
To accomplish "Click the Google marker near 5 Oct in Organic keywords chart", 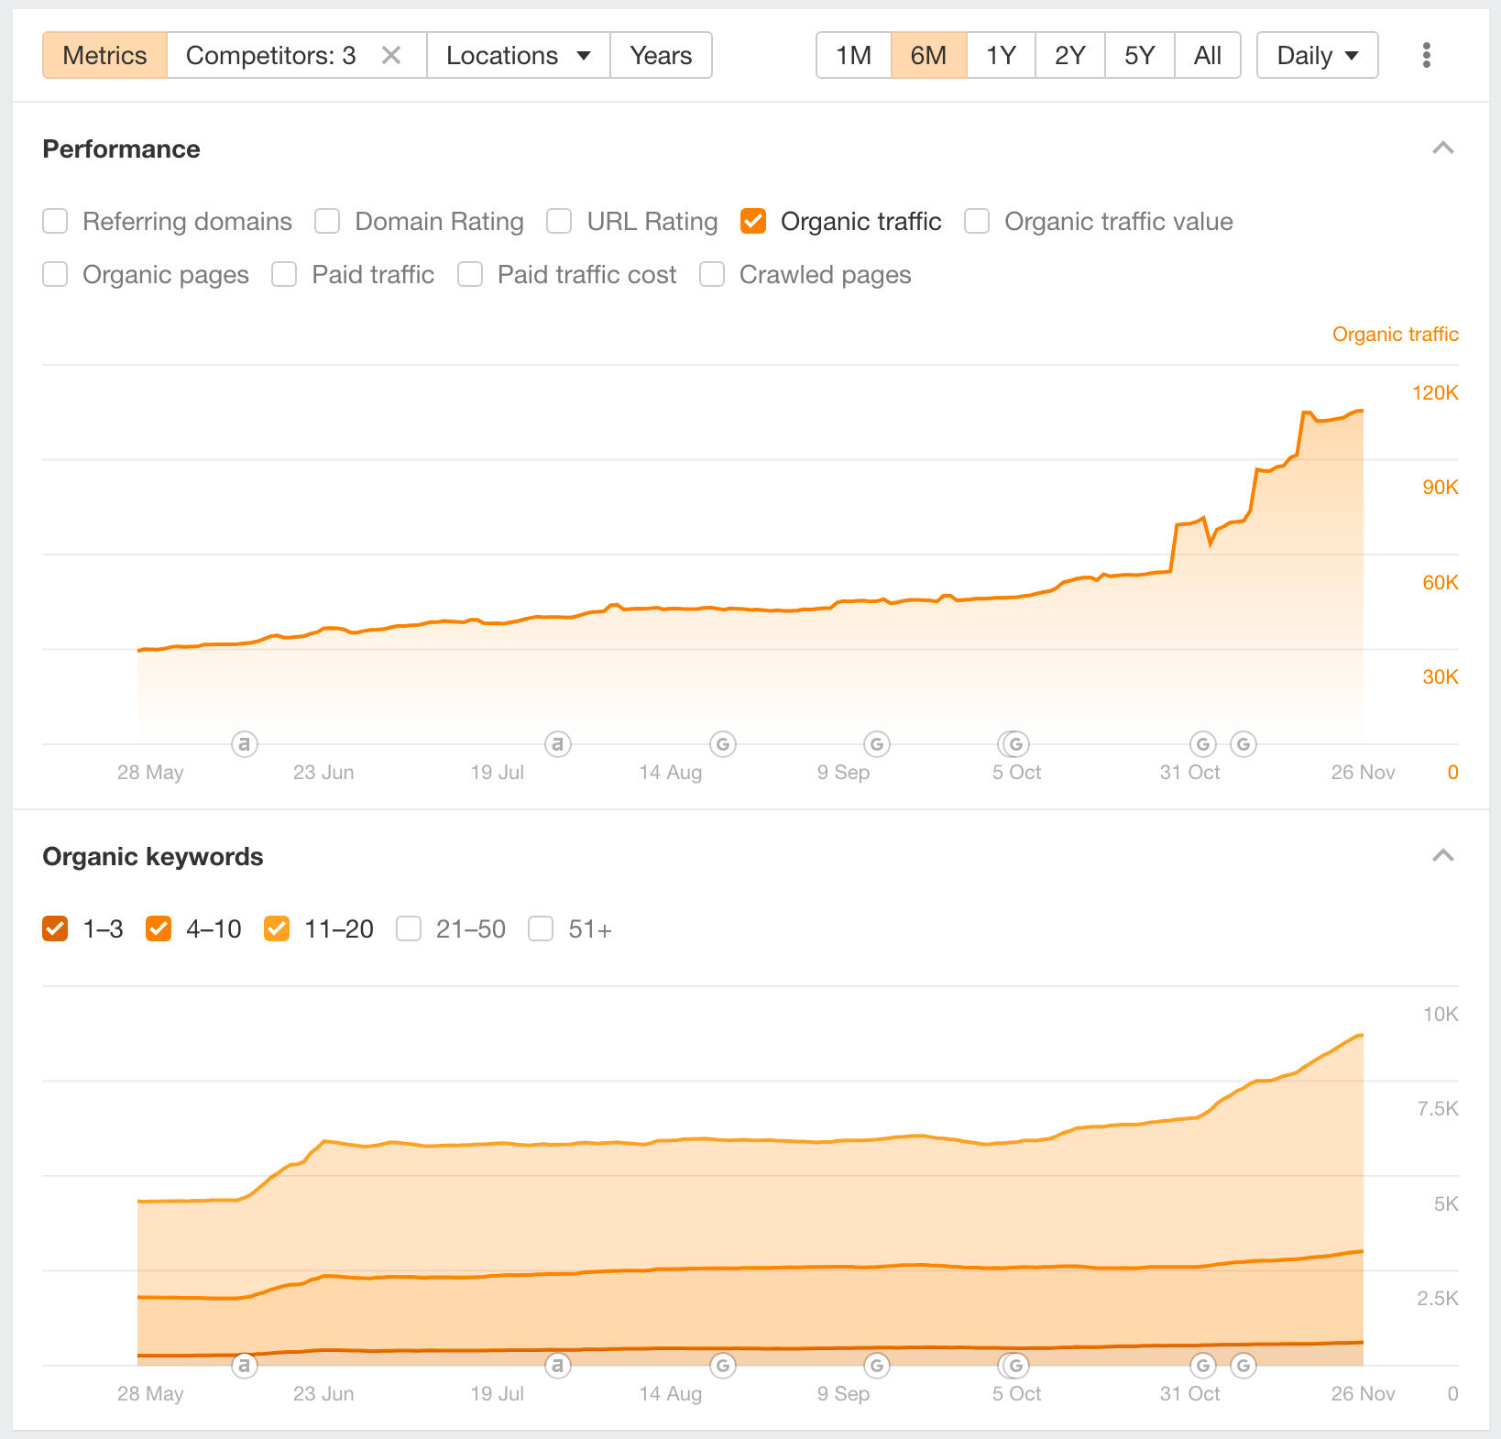I will [1015, 1366].
